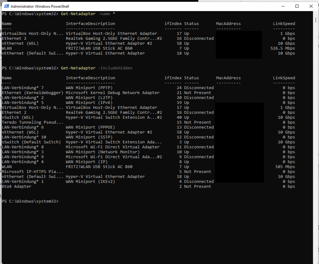Click the vSwitch (Default Switch) line
Viewport: 319px width, 264px height.
pos(31,142)
